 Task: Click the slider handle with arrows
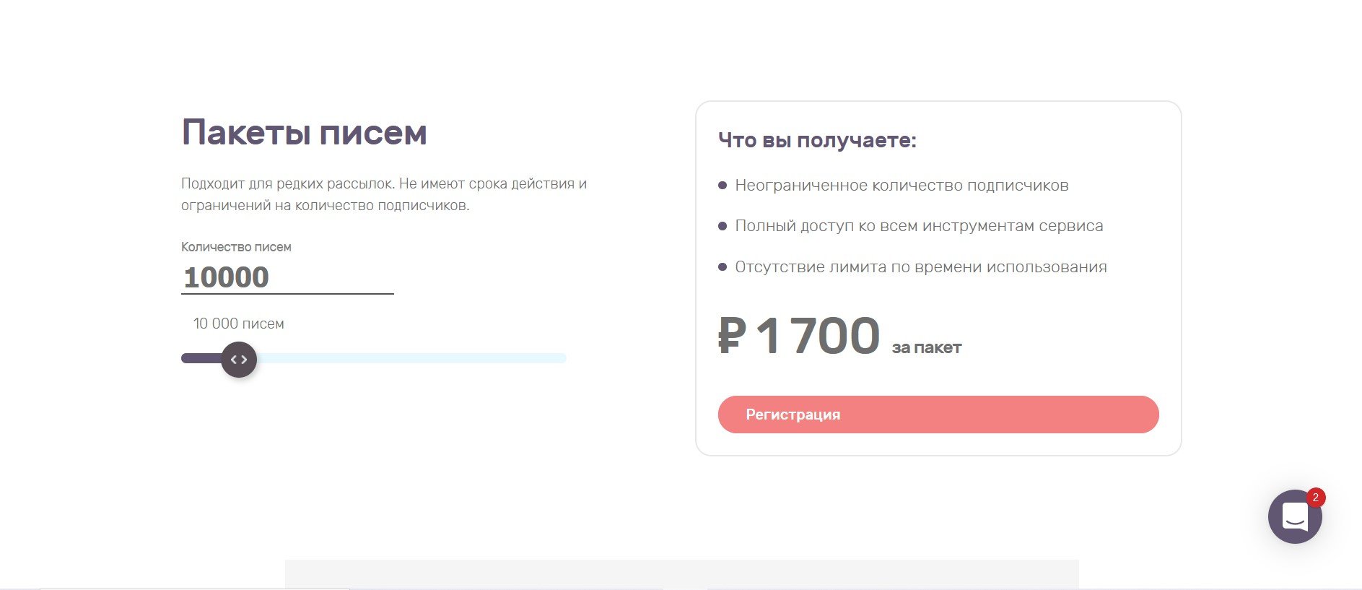[x=239, y=360]
